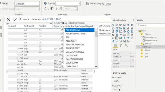Insert a donut chart visual
This screenshot has height=92, width=165.
(128, 31)
